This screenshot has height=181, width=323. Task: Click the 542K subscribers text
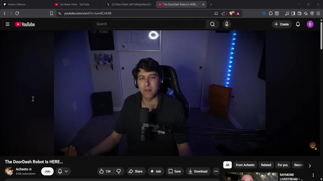[25, 174]
